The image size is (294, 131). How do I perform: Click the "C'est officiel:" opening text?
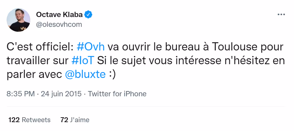click(40, 47)
